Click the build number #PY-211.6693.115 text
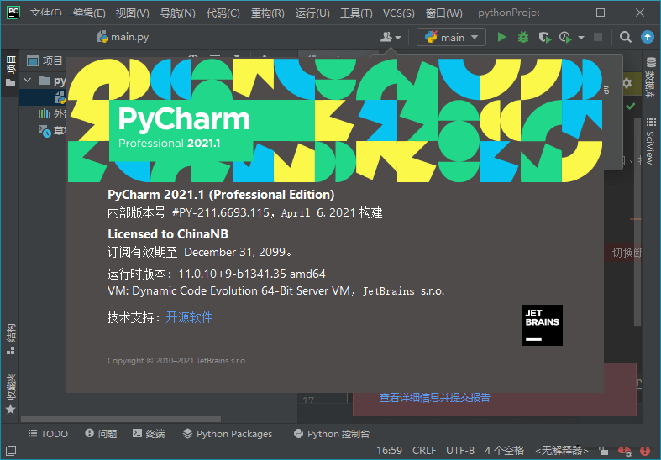 coord(220,212)
